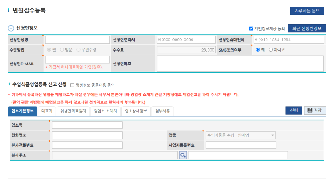Screen dimensions: 331x187
Task: Switch to 업소상세정보 tab
Action: coord(136,111)
